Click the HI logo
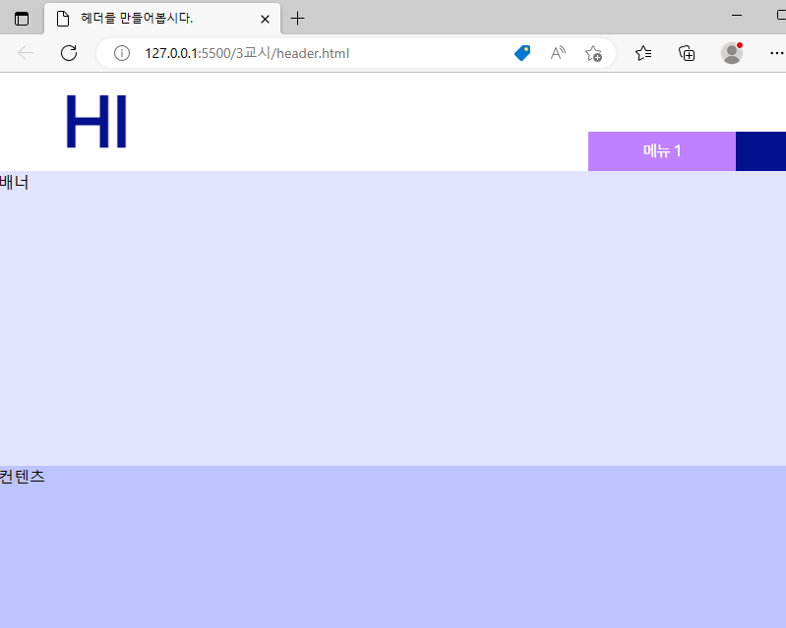The width and height of the screenshot is (786, 628). click(x=96, y=122)
